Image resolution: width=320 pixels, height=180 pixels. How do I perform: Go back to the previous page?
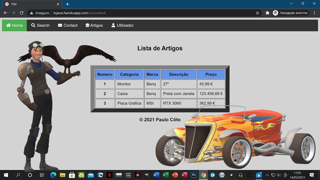pos(5,13)
